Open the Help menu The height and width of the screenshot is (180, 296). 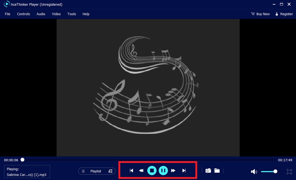(x=86, y=14)
